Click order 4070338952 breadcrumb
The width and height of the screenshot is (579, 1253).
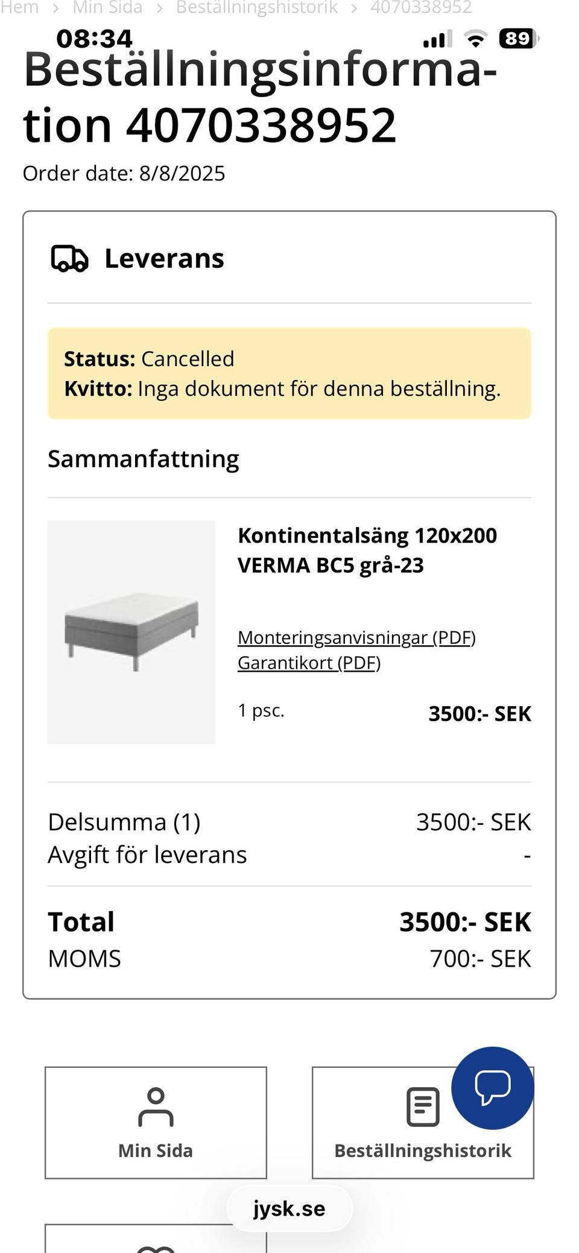[421, 7]
